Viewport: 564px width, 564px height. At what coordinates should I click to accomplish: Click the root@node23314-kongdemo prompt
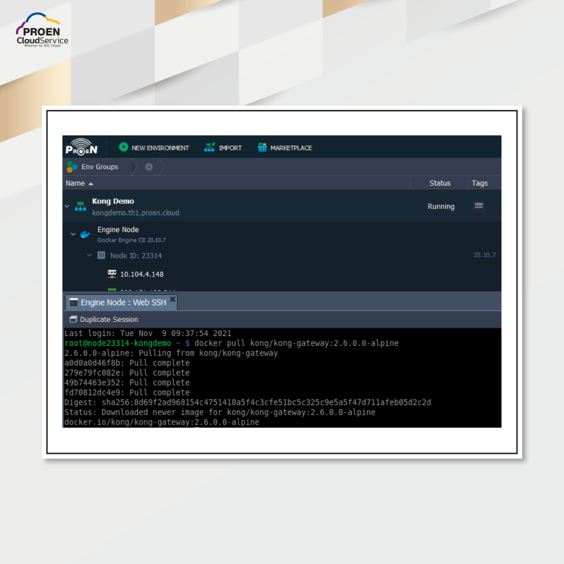coord(118,343)
